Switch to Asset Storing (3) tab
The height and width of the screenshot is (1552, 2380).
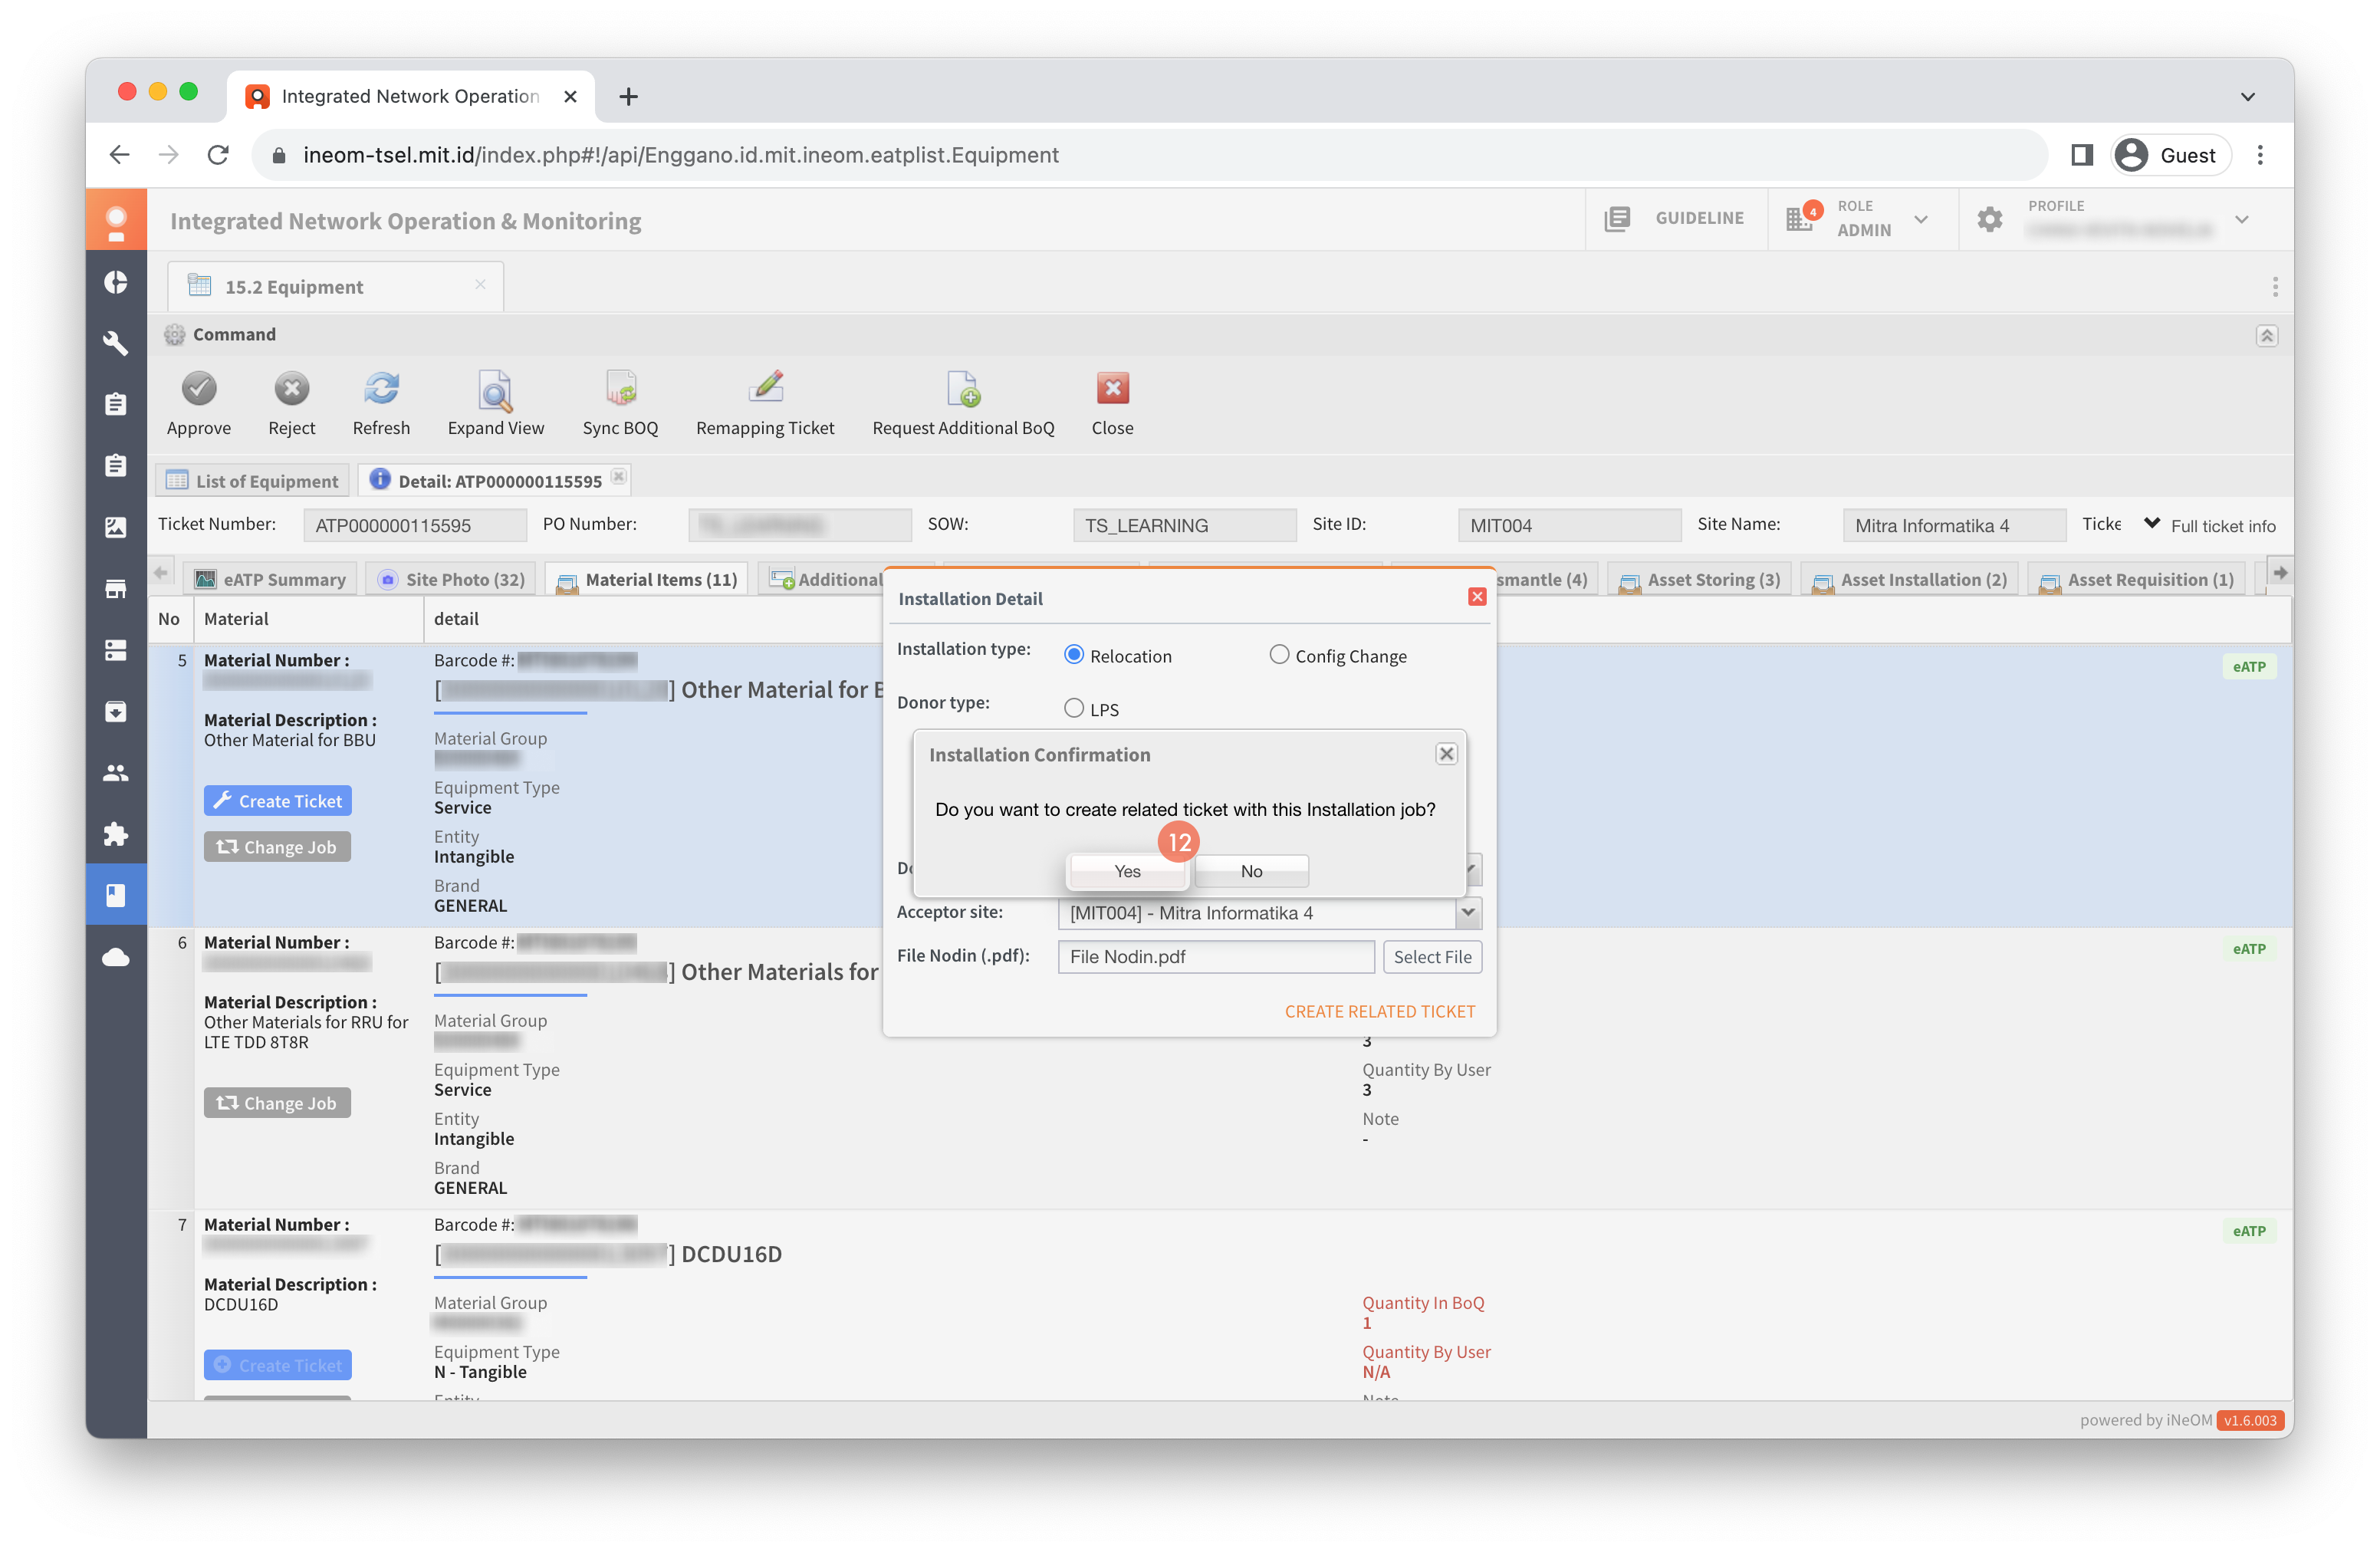(x=1698, y=579)
